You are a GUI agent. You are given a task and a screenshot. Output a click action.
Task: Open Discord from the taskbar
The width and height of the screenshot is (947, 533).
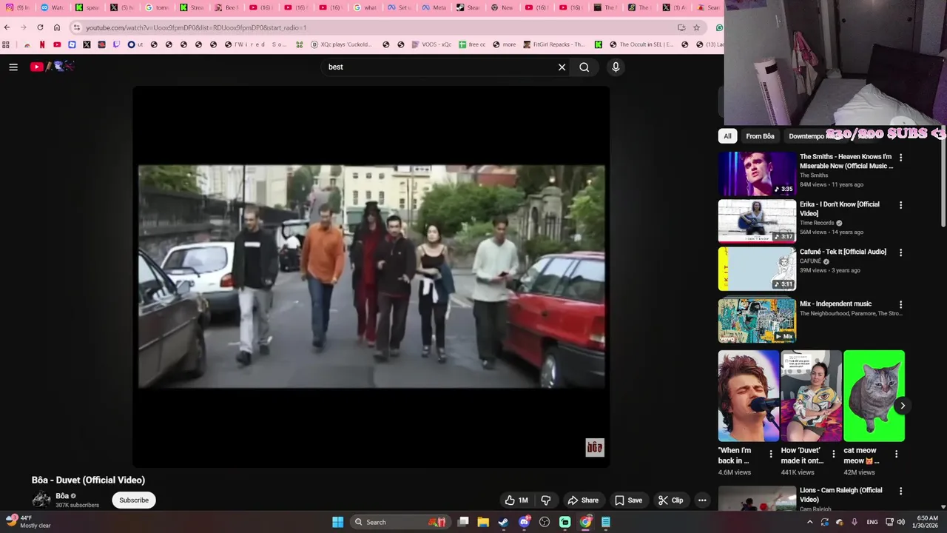tap(525, 522)
